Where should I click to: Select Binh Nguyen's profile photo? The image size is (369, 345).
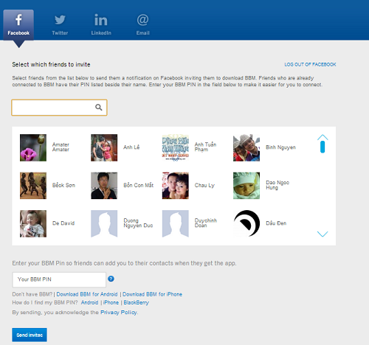pos(246,147)
